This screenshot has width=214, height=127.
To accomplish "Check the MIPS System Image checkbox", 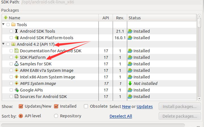I will pos(11,84).
